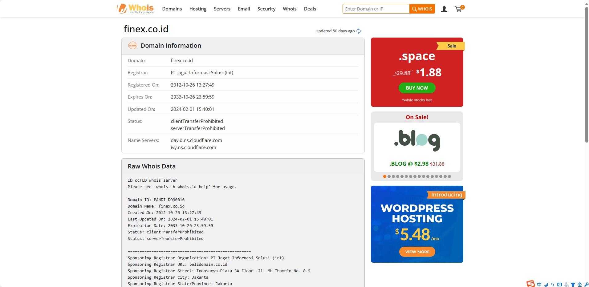Click the Sale ribbon on the .space banner

tap(451, 46)
